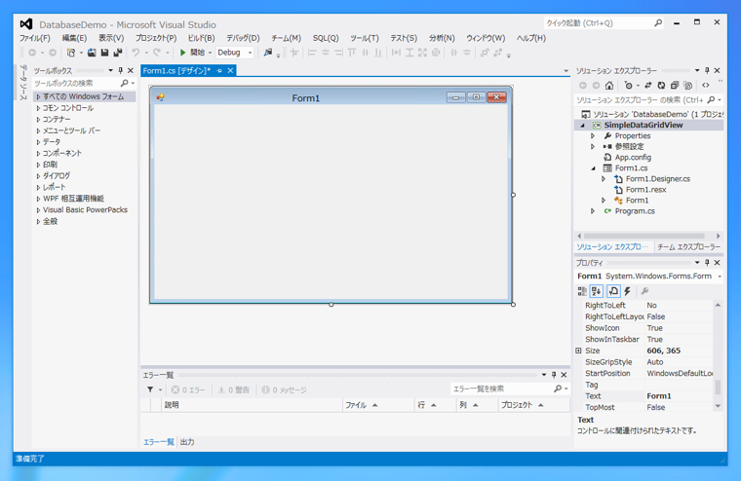Image resolution: width=741 pixels, height=481 pixels.
Task: Switch to Team Explorer tab
Action: (688, 247)
